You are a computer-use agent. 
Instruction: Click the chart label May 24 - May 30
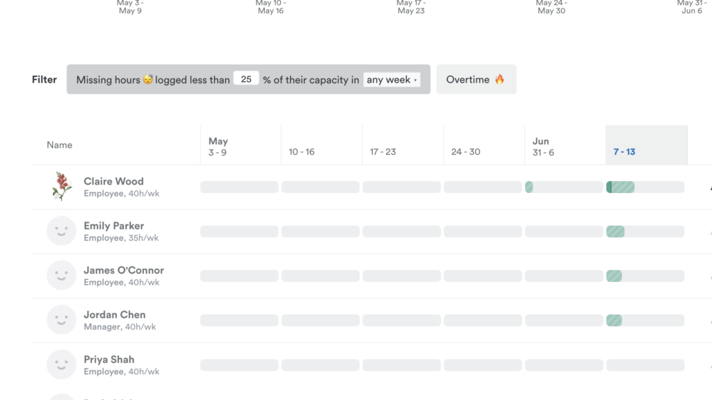551,7
